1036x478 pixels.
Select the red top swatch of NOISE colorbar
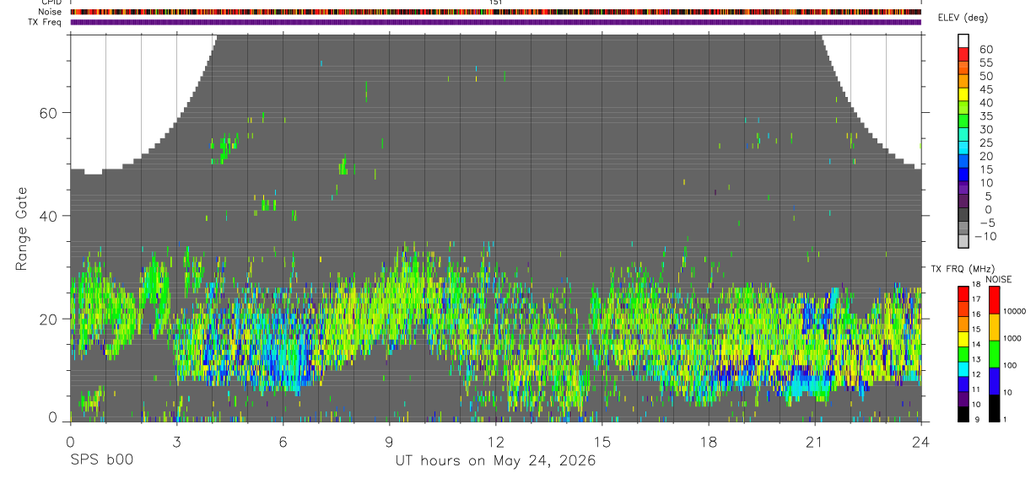(x=994, y=300)
